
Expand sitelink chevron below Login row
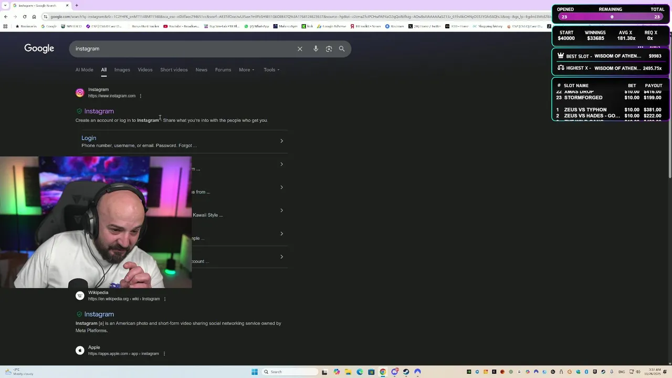pyautogui.click(x=281, y=164)
